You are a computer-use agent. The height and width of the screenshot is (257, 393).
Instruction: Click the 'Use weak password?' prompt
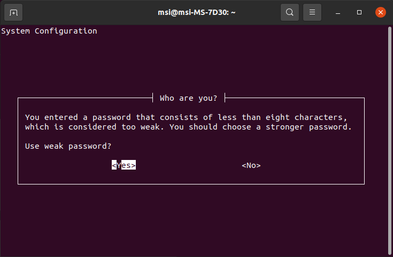click(x=68, y=146)
